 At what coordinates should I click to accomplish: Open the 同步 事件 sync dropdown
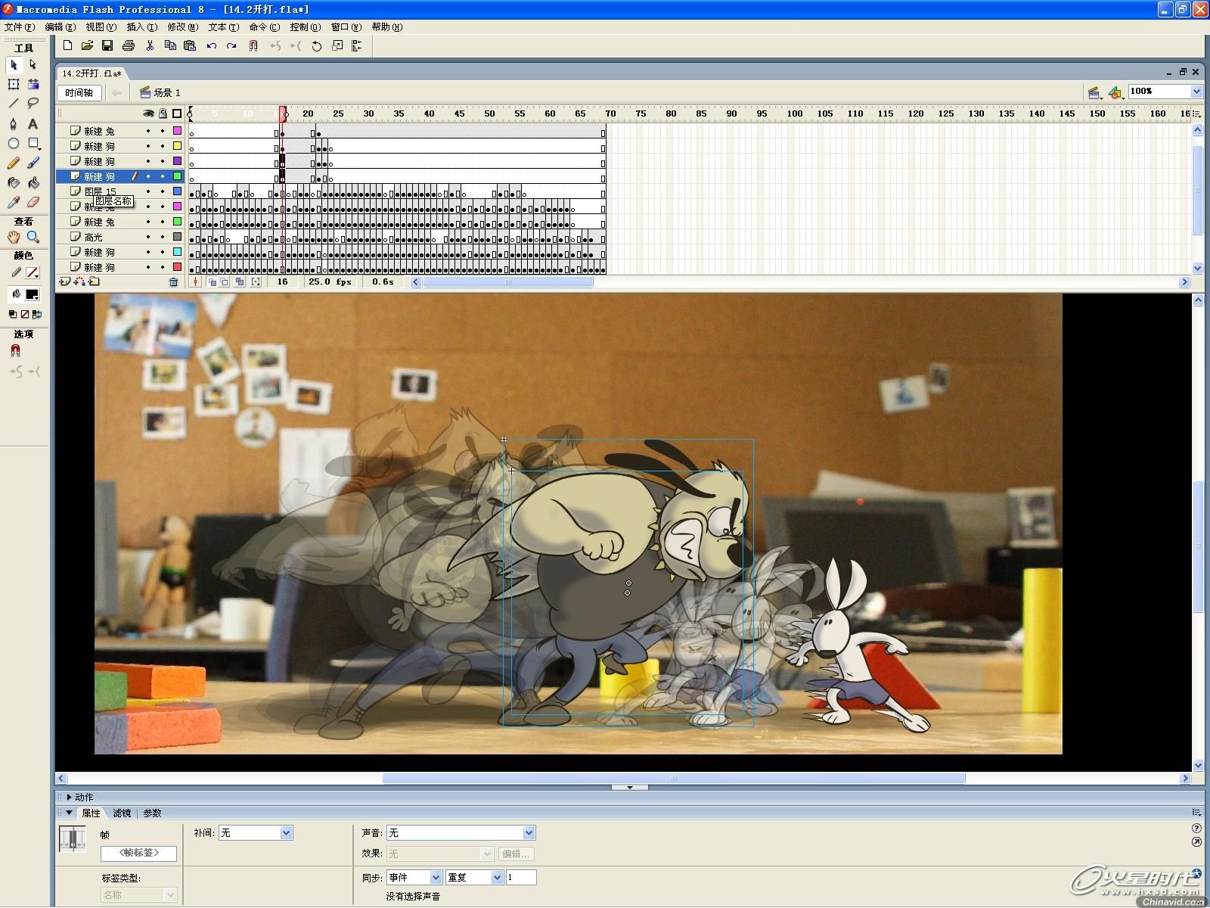(436, 877)
